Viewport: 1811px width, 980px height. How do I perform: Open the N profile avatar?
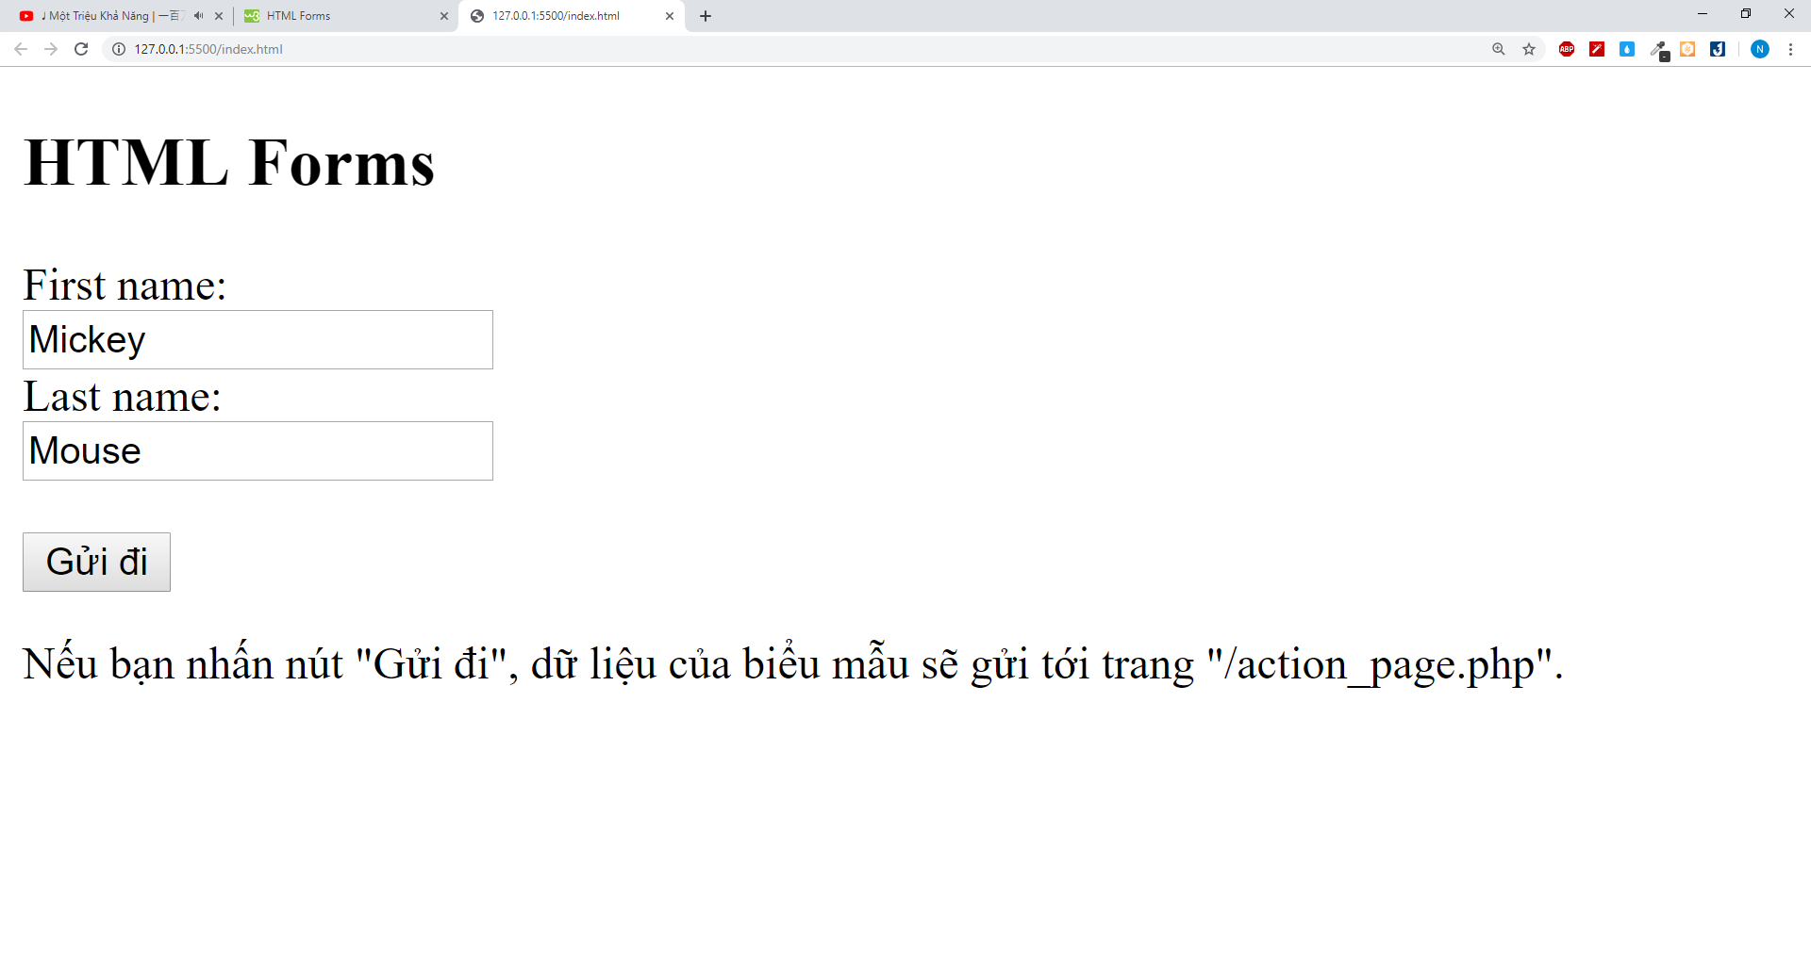(1759, 49)
